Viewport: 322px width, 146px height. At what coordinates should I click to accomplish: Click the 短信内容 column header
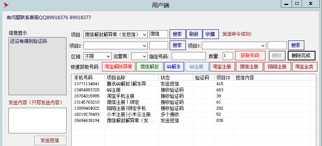click(272, 78)
